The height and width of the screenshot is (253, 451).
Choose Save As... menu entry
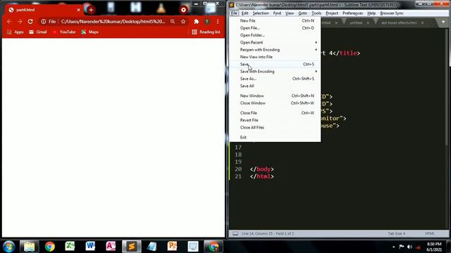(275, 79)
